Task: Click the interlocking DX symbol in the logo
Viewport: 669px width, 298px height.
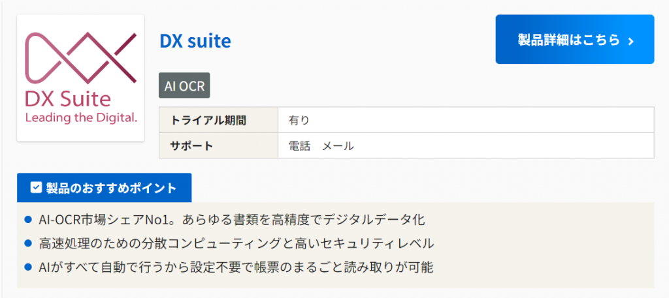Action: point(80,57)
